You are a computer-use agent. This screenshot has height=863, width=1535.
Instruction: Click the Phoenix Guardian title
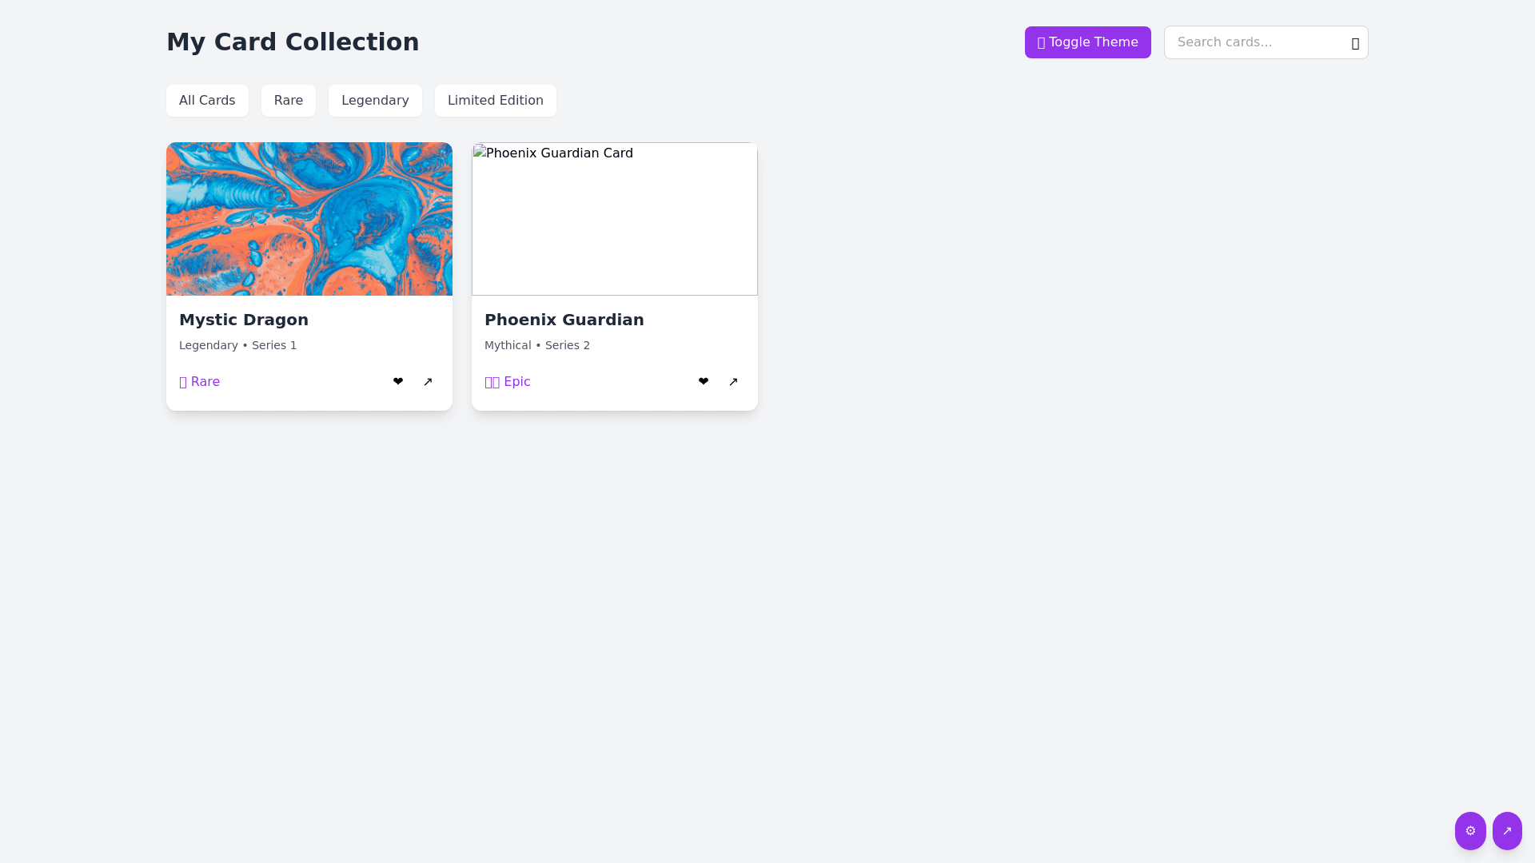[564, 320]
